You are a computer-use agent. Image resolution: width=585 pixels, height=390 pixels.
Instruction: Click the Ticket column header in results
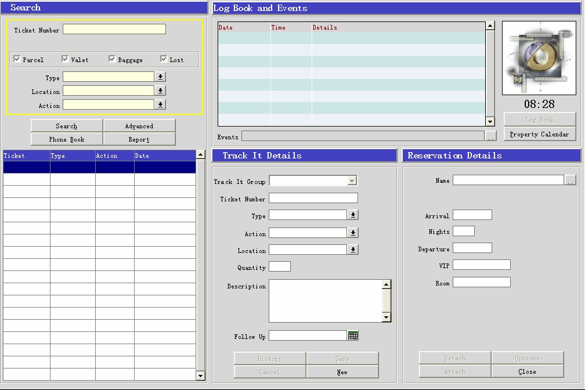tap(27, 156)
